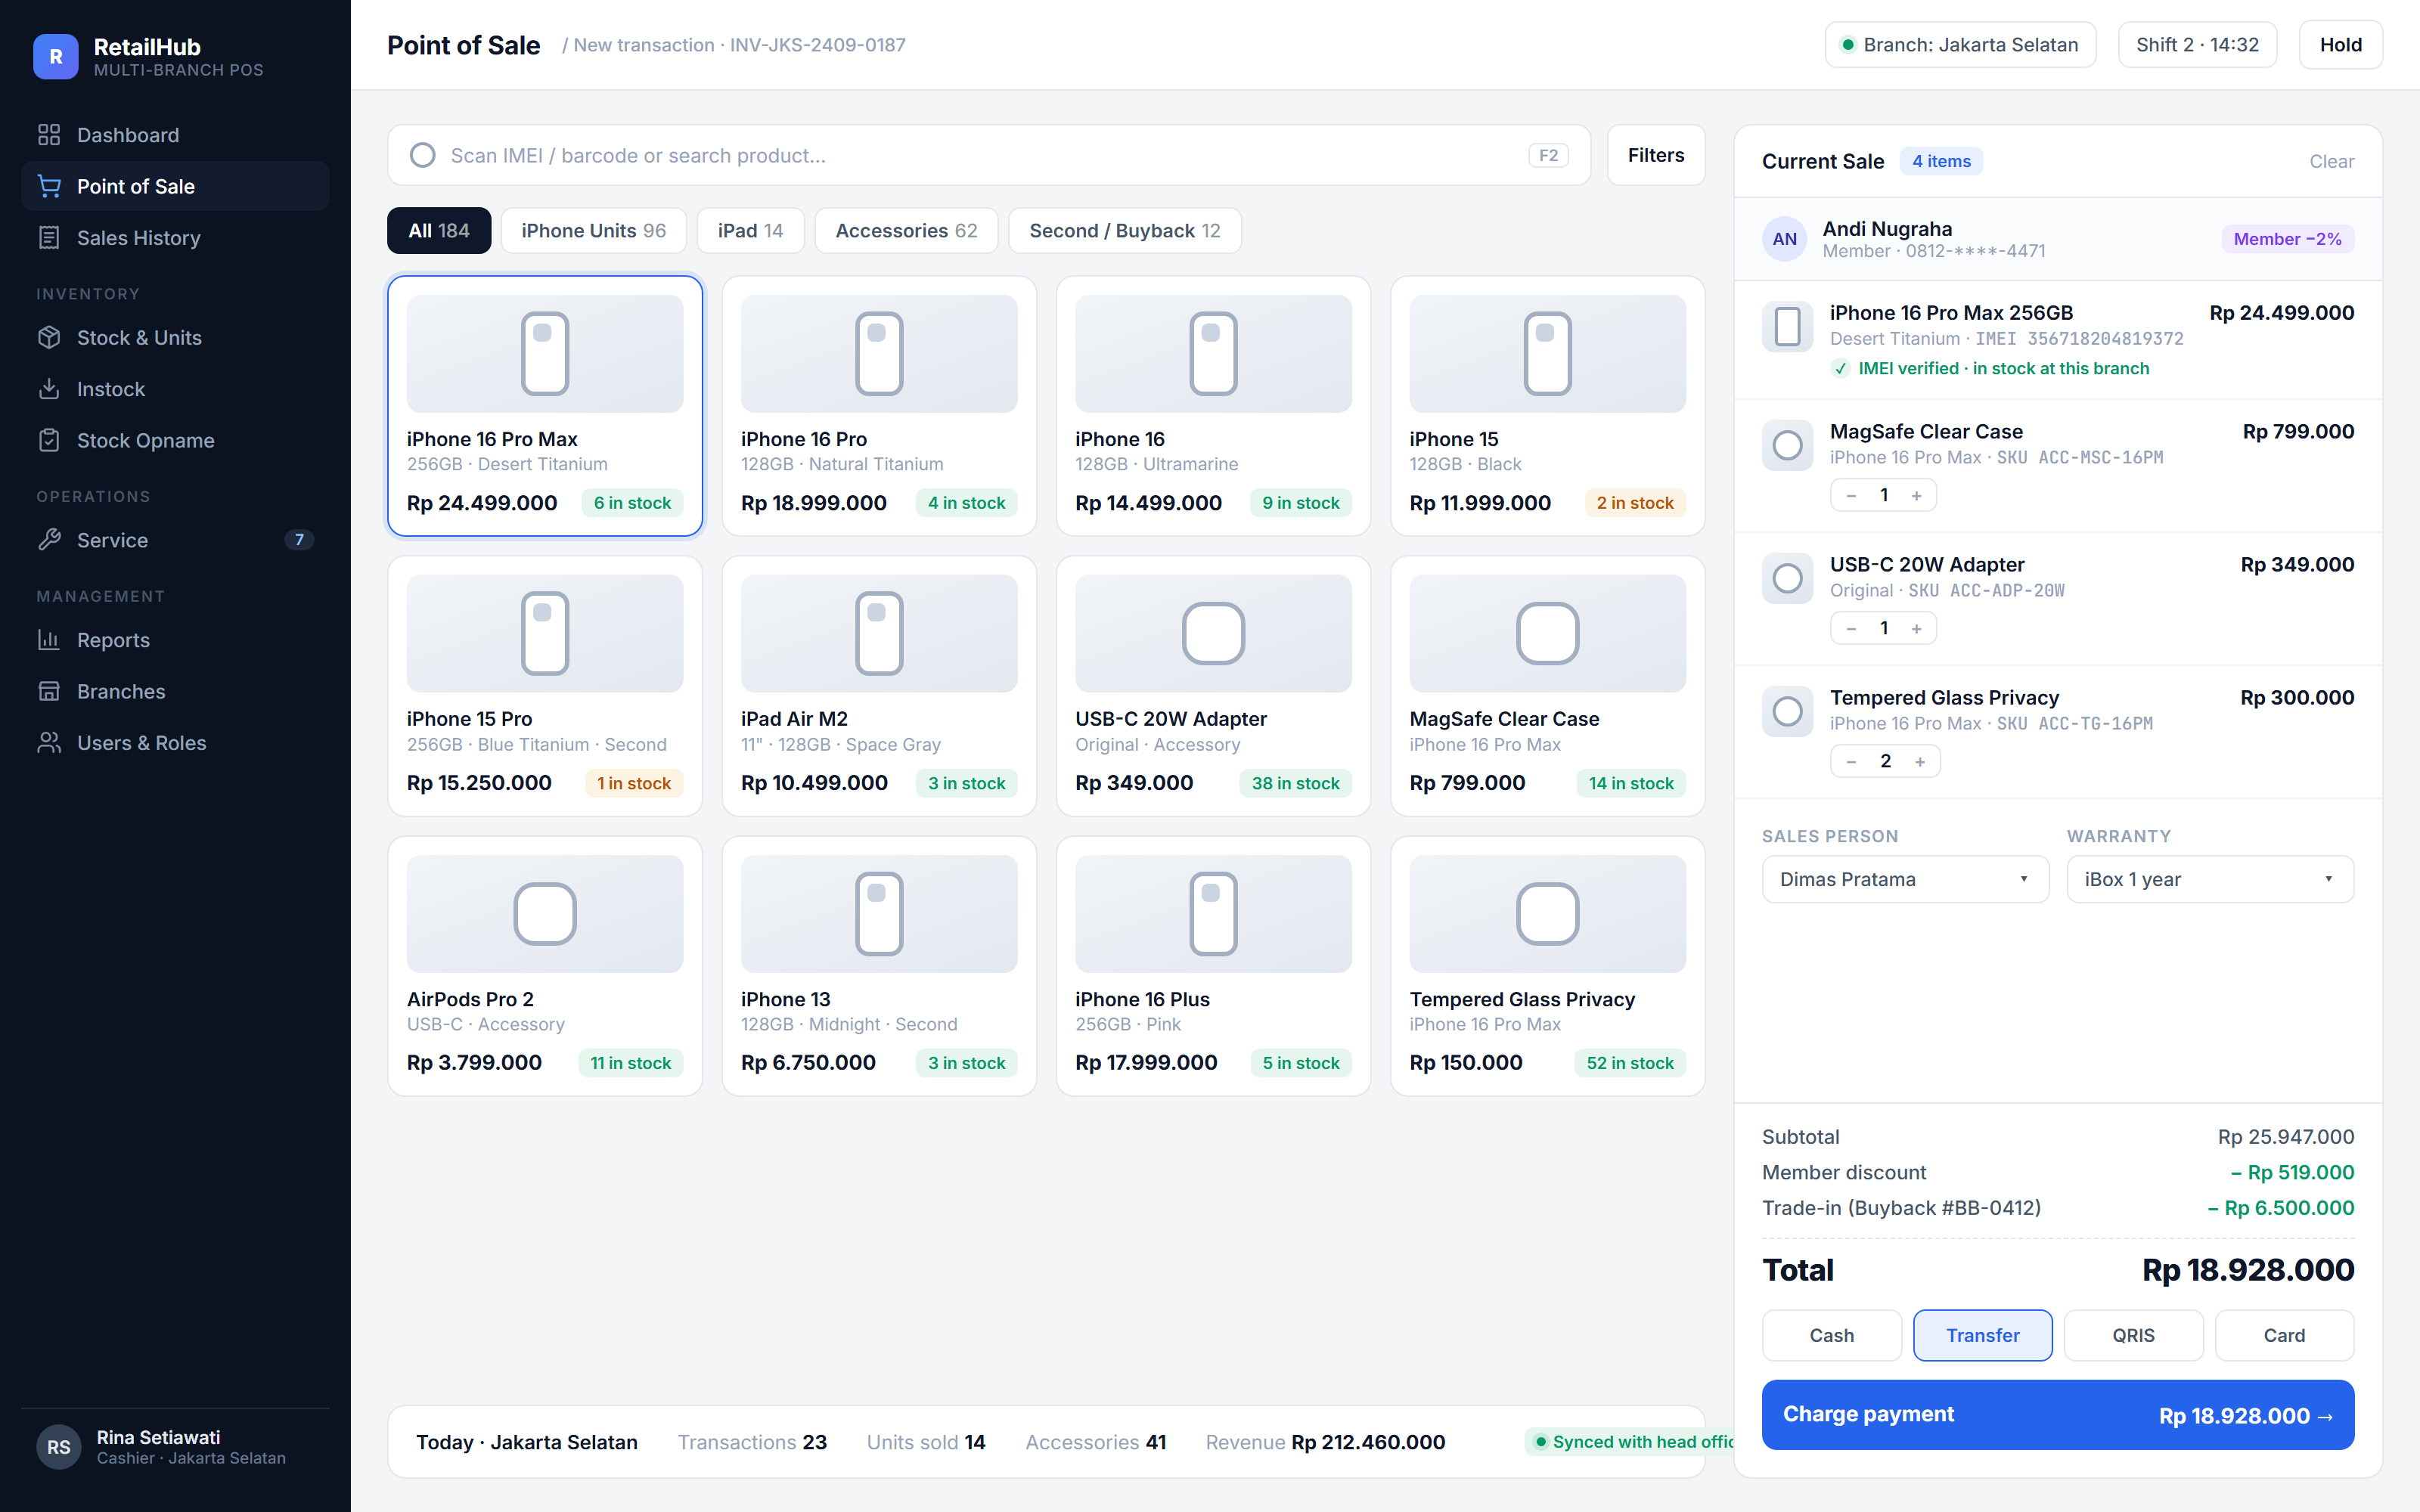
Task: Open the Sales Person dropdown
Action: click(1905, 879)
